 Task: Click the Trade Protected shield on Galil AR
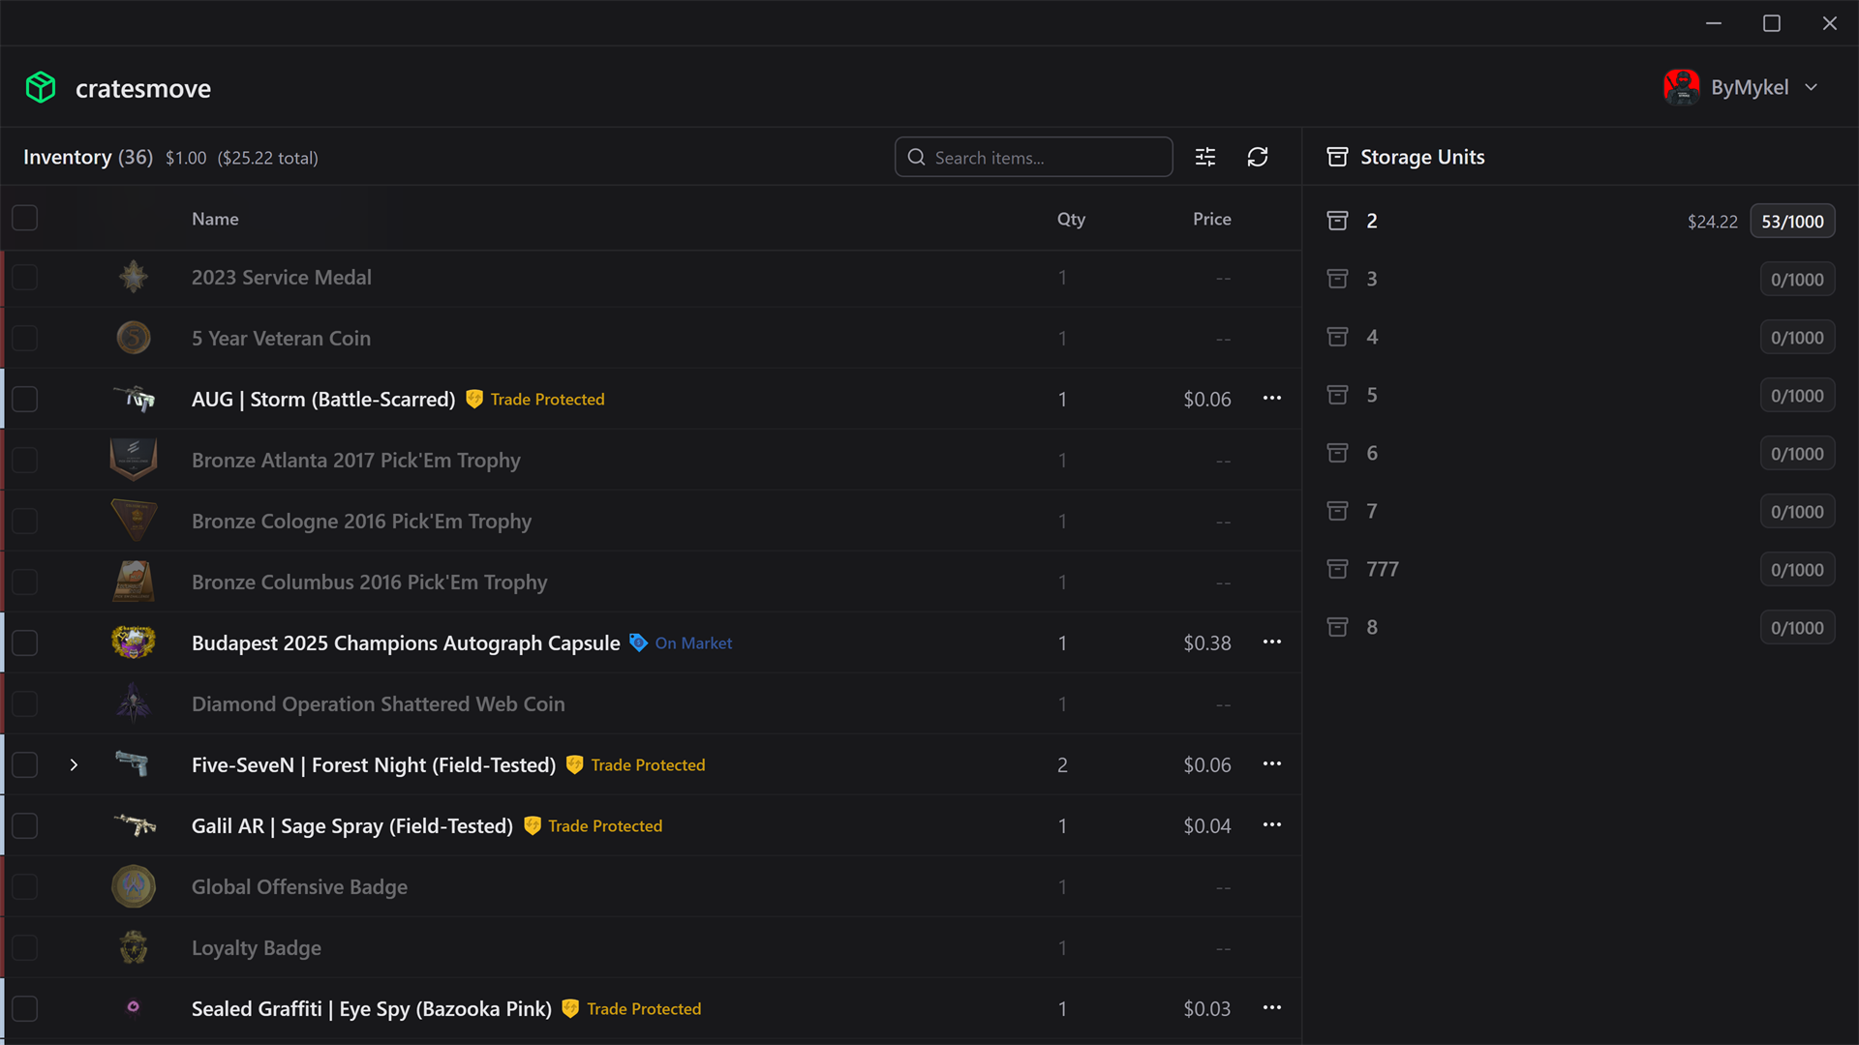533,825
